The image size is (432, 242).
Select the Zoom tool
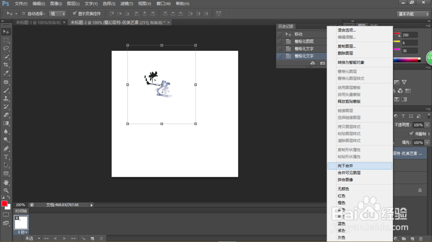tap(6, 190)
